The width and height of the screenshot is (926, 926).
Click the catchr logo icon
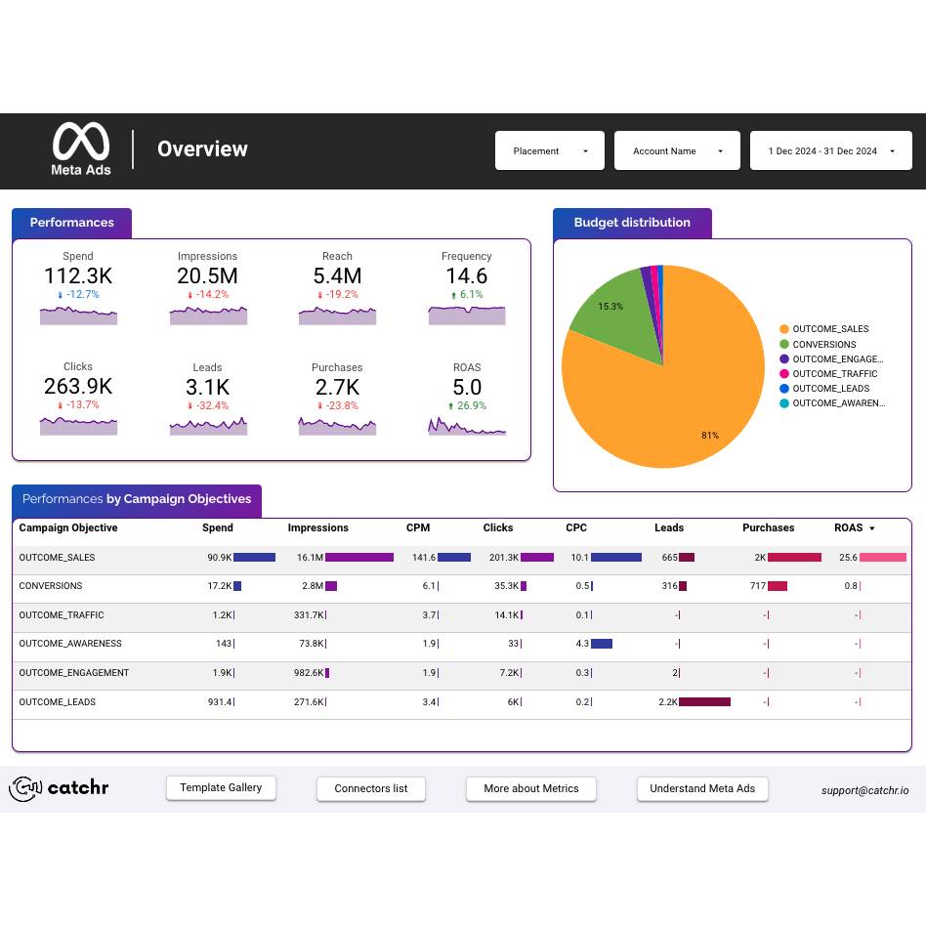pyautogui.click(x=25, y=788)
